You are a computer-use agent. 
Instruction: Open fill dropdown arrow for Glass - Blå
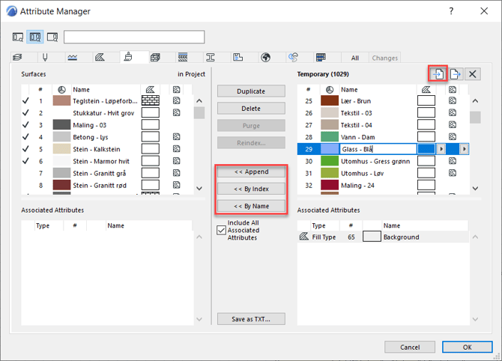441,149
